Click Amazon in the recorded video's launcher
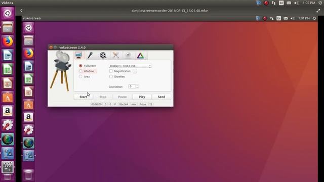Image resolution: width=324 pixels, height=182 pixels. coord(28,117)
